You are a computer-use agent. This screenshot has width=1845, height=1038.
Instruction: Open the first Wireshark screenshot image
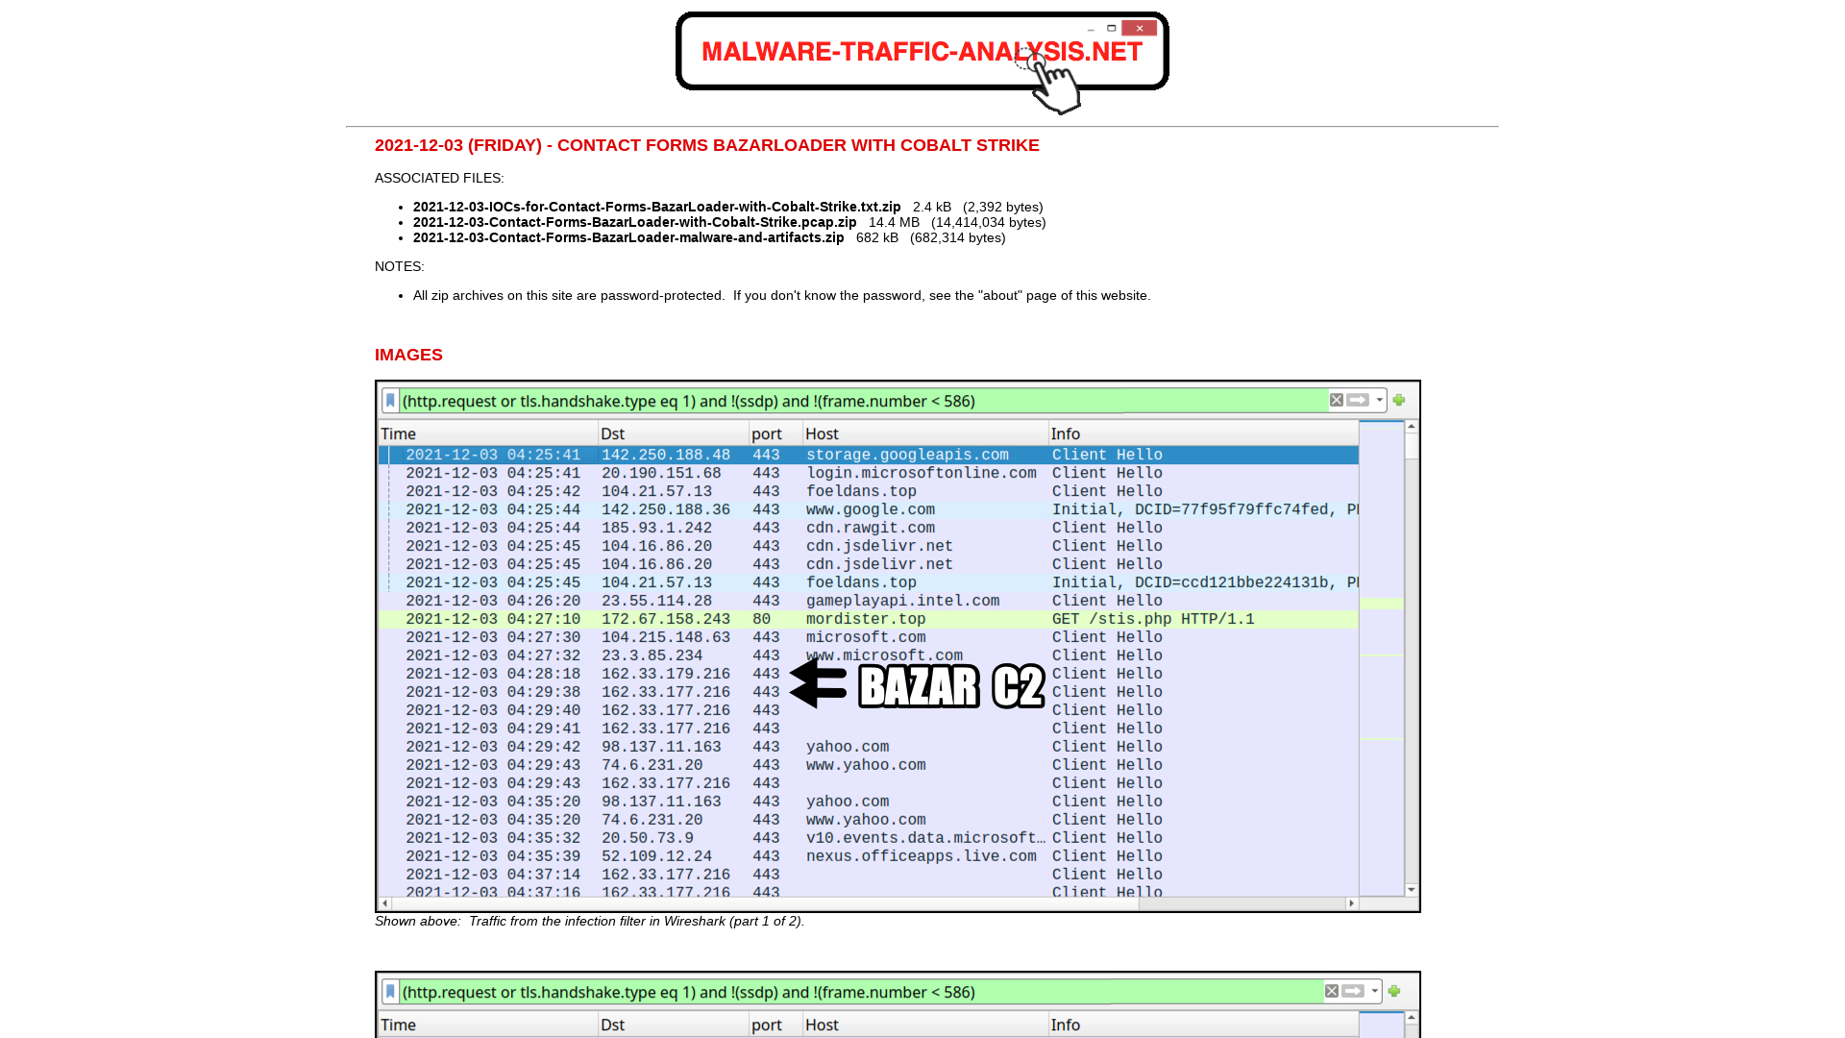898,646
